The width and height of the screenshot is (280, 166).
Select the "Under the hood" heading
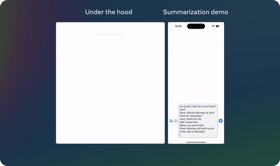108,12
